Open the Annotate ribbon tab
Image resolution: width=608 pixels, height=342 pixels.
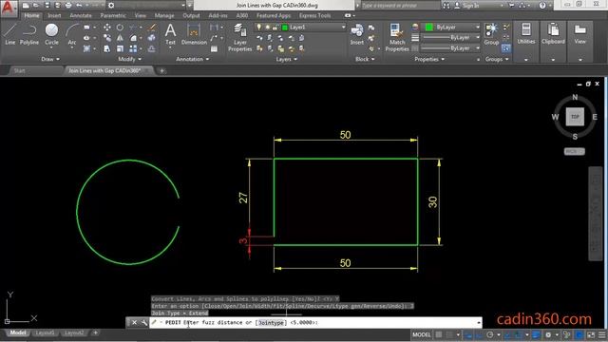point(81,15)
